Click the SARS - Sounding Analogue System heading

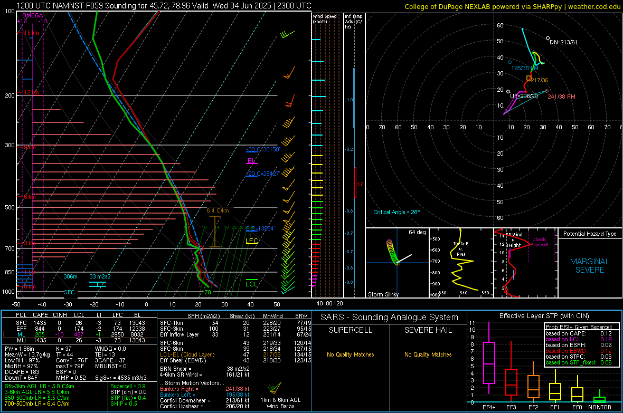(390, 318)
